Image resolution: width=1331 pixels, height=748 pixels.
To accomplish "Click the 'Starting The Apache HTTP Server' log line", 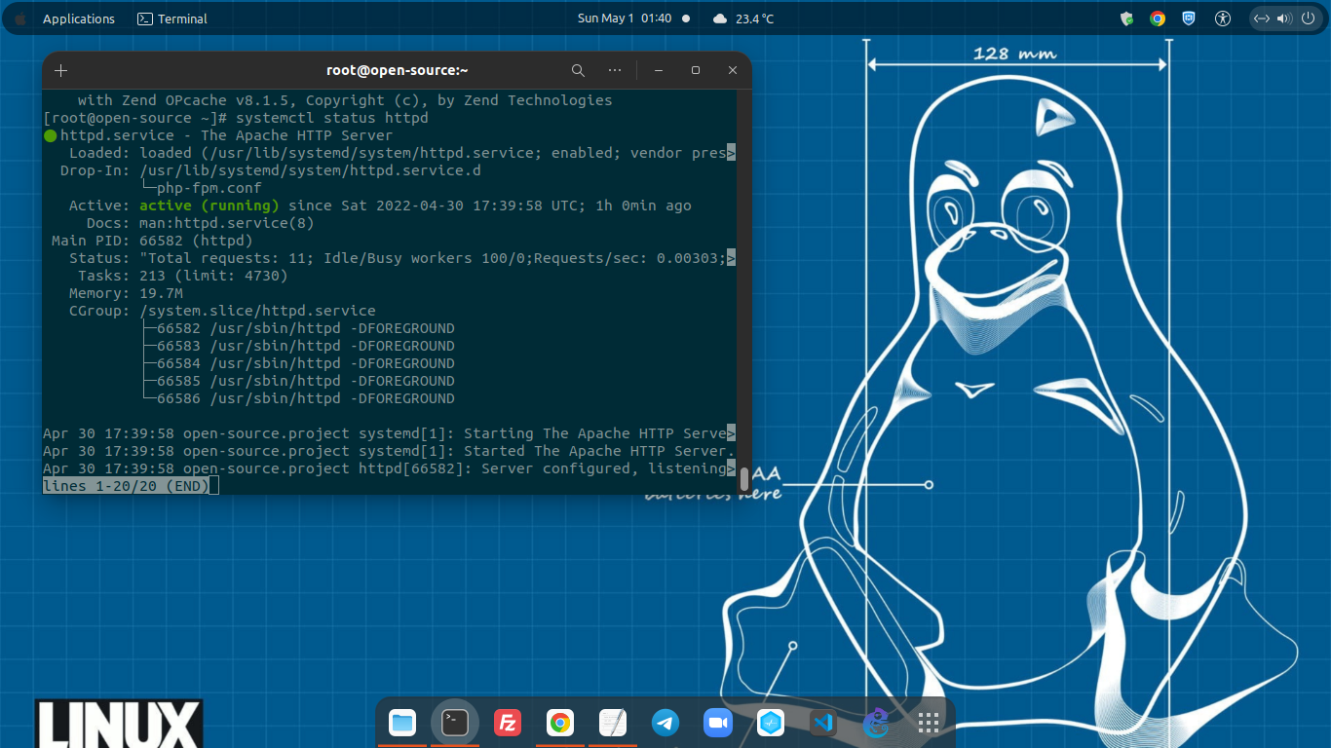I will tap(390, 433).
